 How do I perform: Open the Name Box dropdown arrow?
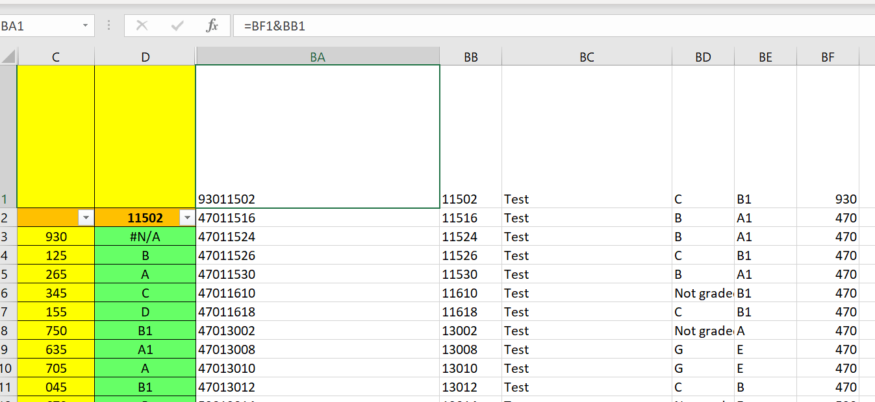click(84, 26)
